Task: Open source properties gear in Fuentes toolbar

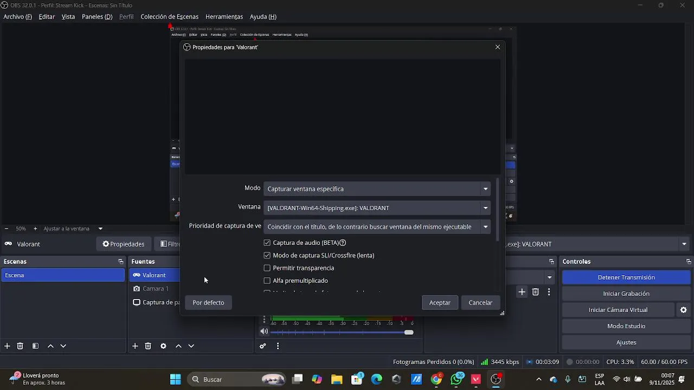Action: tap(163, 346)
